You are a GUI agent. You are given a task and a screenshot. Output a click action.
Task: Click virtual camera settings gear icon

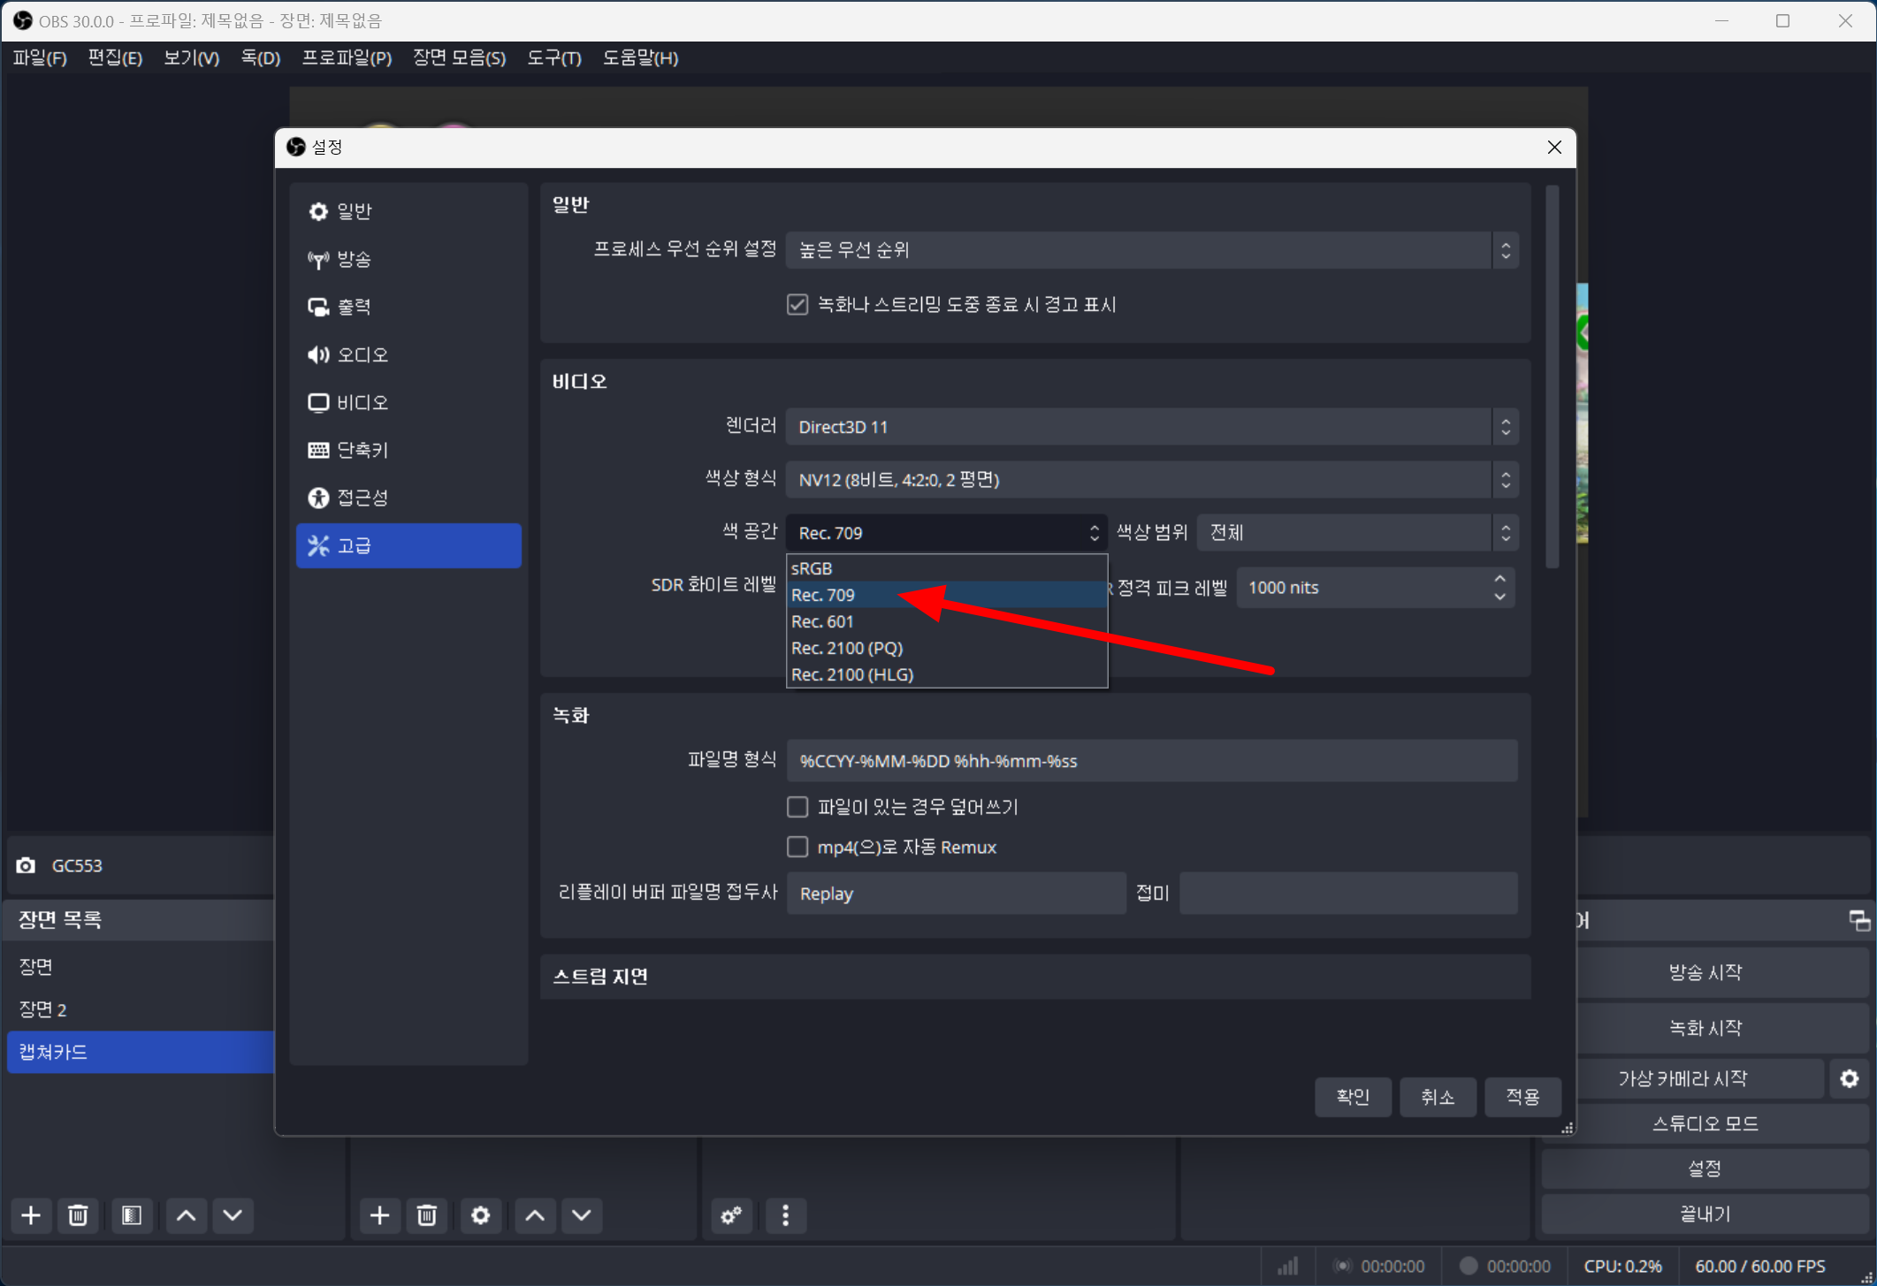[1849, 1078]
